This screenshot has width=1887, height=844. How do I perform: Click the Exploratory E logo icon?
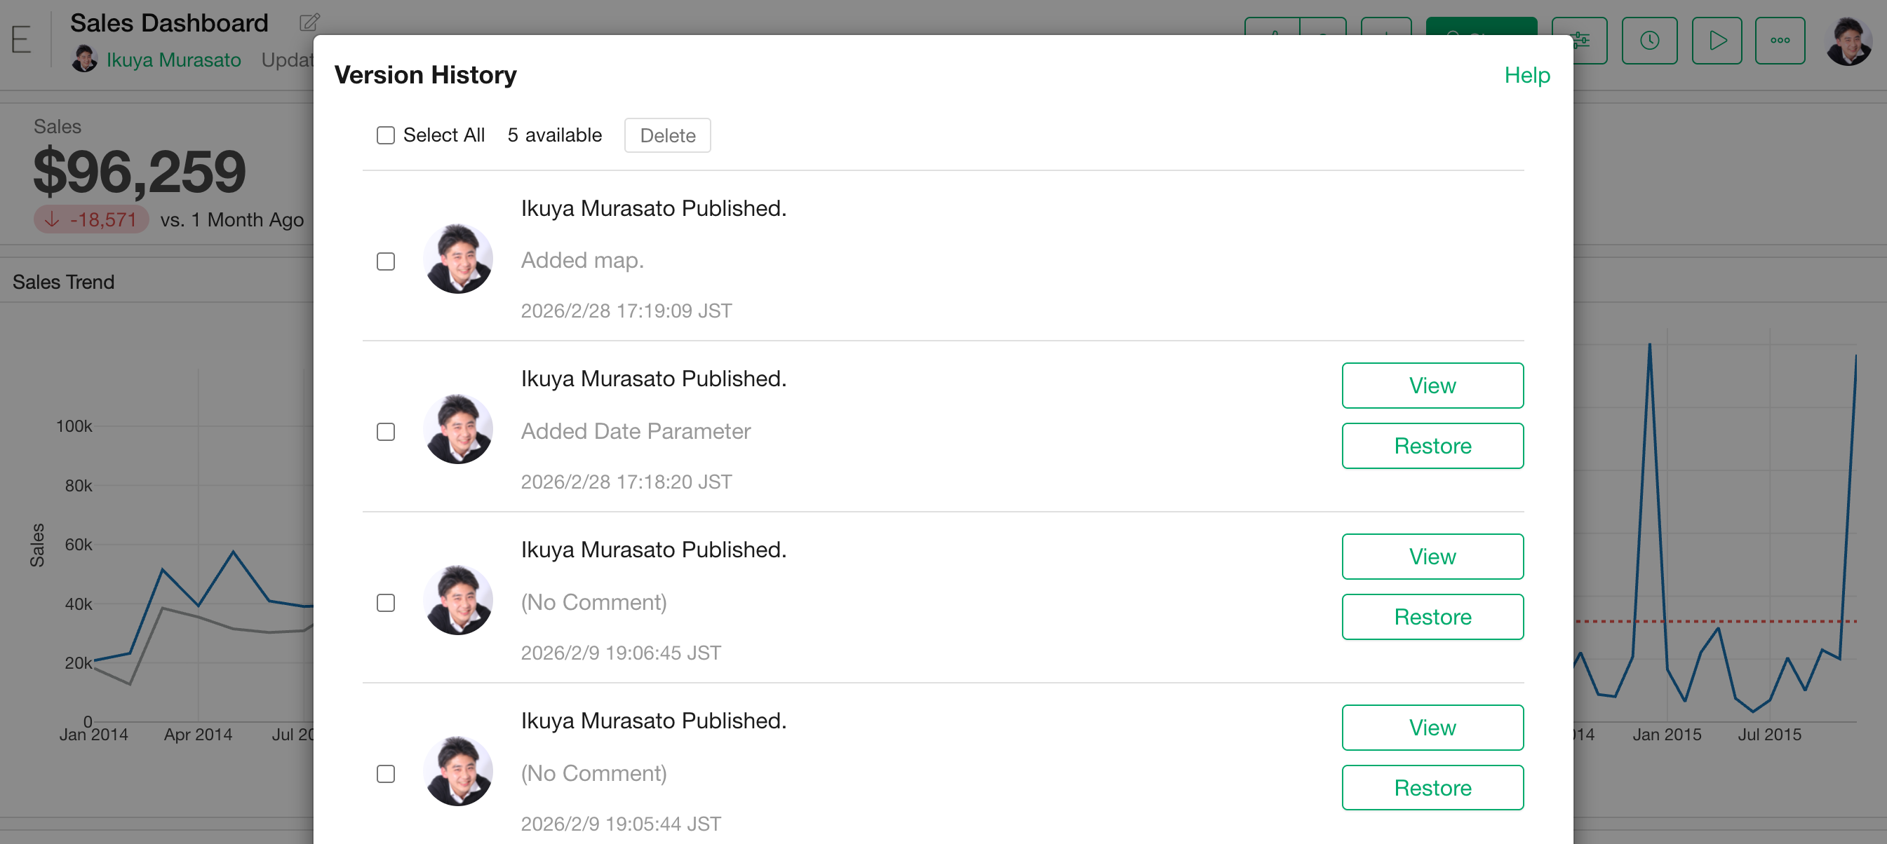point(21,39)
